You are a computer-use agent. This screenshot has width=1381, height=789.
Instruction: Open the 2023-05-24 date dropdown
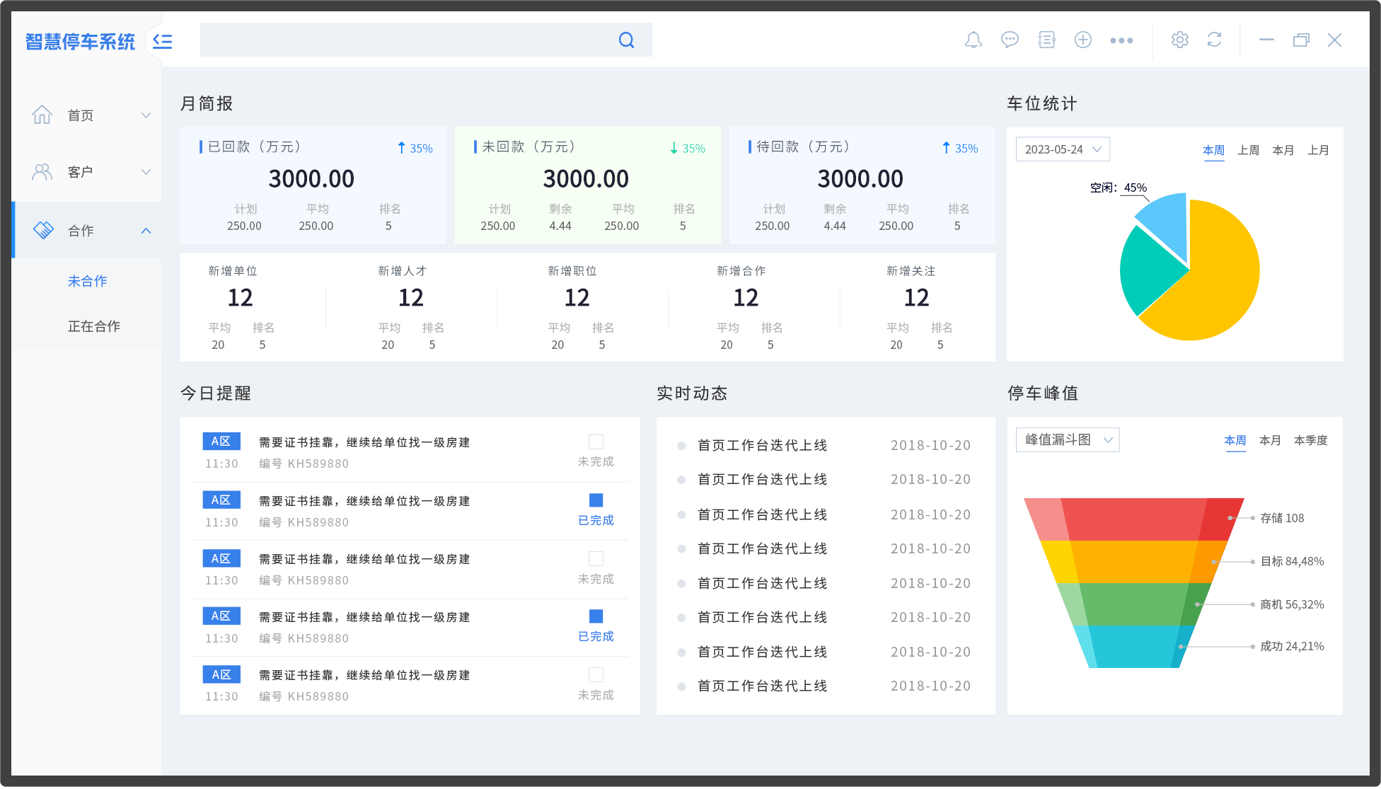coord(1063,149)
